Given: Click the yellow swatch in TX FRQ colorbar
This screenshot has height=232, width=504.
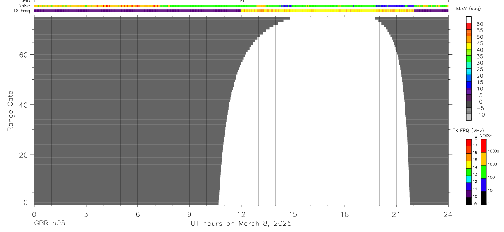Looking at the screenshot, I should click(x=469, y=164).
